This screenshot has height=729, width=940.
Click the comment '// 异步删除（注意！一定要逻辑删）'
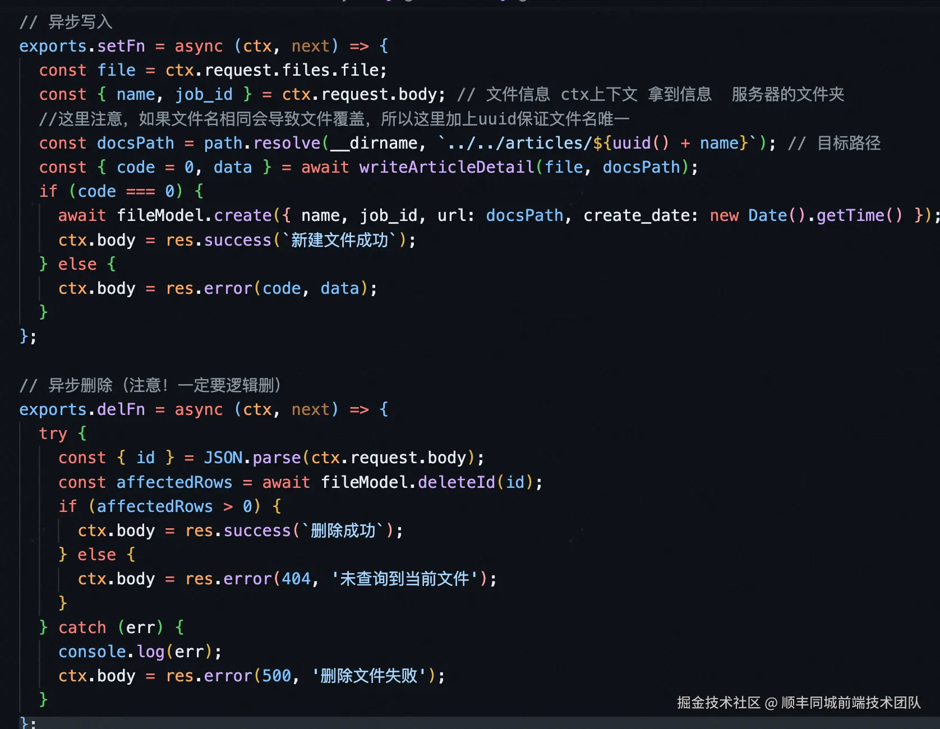point(150,385)
